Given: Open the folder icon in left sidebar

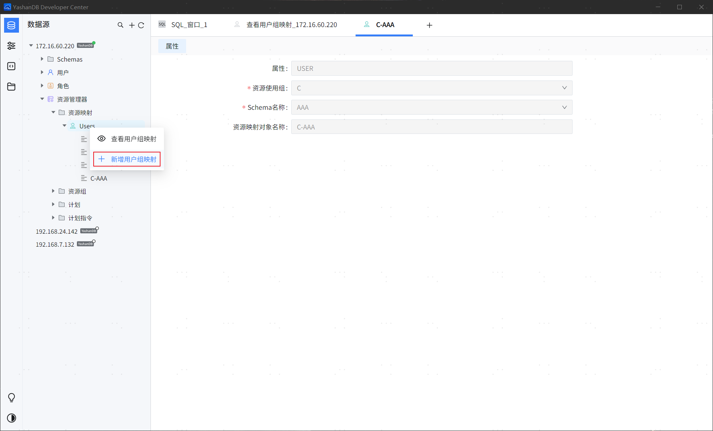Looking at the screenshot, I should point(11,86).
